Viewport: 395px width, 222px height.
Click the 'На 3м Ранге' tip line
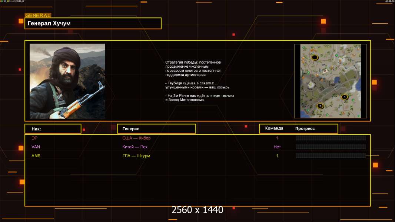pyautogui.click(x=200, y=98)
